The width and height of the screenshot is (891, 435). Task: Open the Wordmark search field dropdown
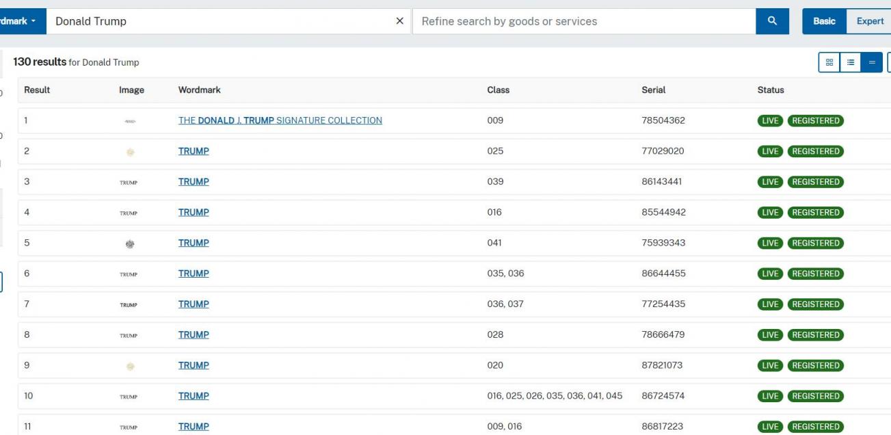tap(22, 21)
